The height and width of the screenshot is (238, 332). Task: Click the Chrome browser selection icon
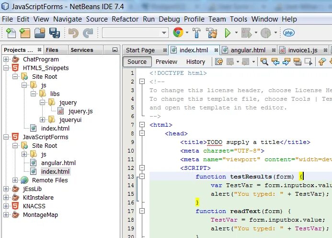[x=178, y=33]
